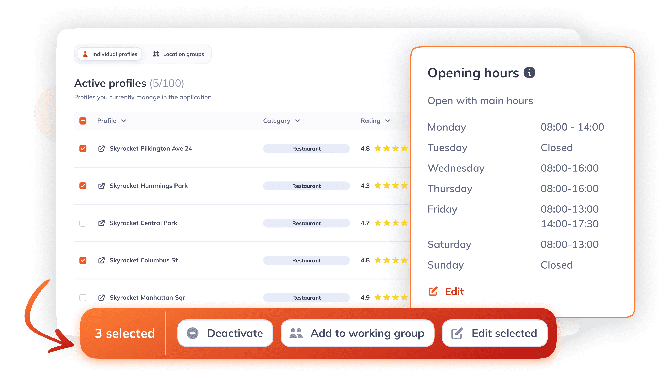This screenshot has height=373, width=666.
Task: Open external link for Skyrocket Central Park
Action: point(101,223)
